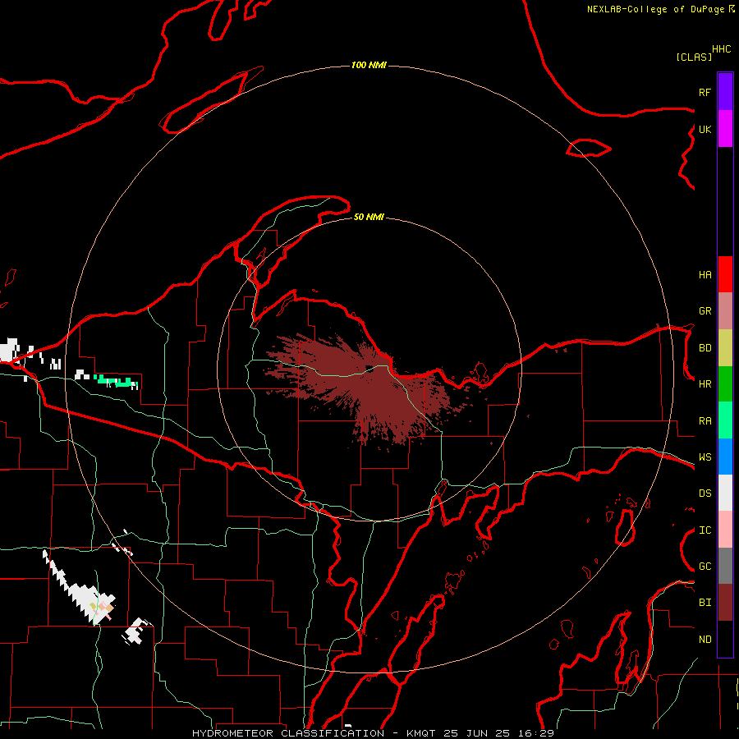Click the BI brown legend swatch
Screen dimensions: 739x739
725,603
